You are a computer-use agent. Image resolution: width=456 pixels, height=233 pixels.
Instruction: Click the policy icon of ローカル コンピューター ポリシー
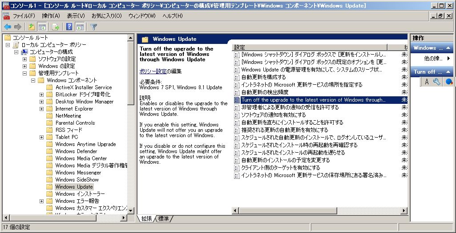coord(16,45)
